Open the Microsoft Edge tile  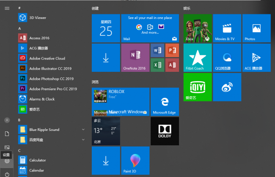[165, 102]
